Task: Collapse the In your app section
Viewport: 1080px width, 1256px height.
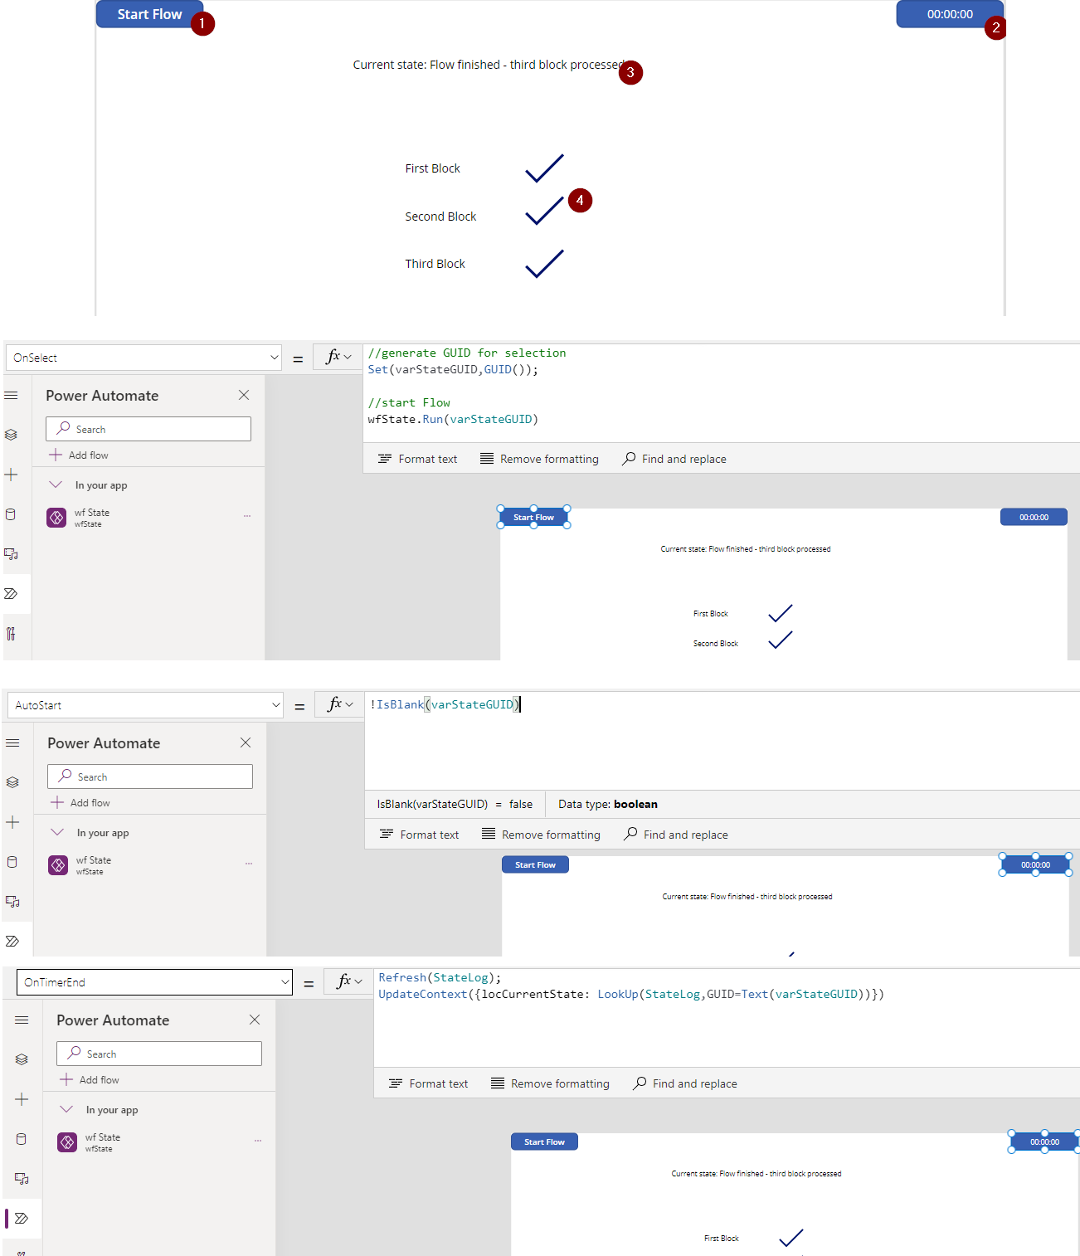Action: click(x=56, y=484)
